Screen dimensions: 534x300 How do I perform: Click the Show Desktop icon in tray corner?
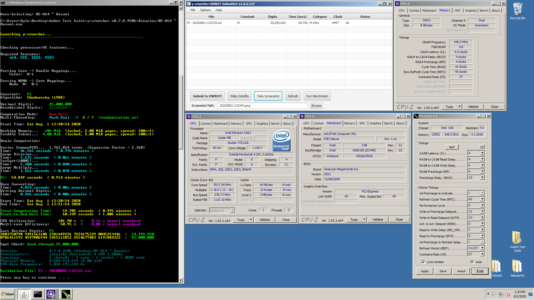[531, 294]
